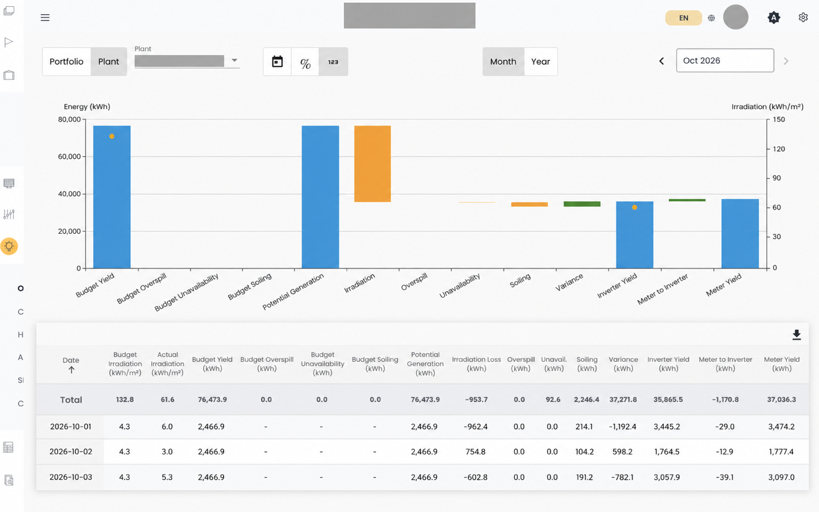This screenshot has height=512, width=819.
Task: Click the Inverter Yield (kWh) column header
Action: (x=668, y=364)
